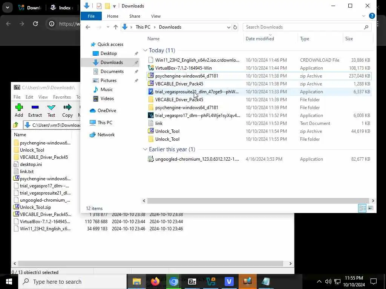Screen dimensions: 386x289
Task: Open Customize Quick Access Toolbar dropdown
Action: click(114, 6)
